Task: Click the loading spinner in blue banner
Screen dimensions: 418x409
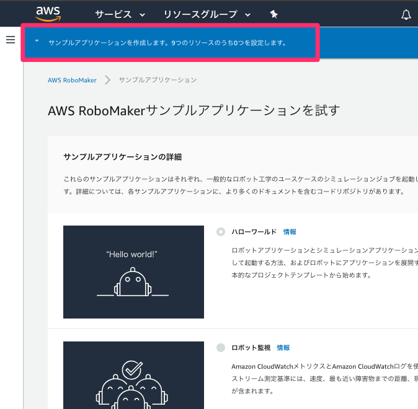Action: (37, 41)
